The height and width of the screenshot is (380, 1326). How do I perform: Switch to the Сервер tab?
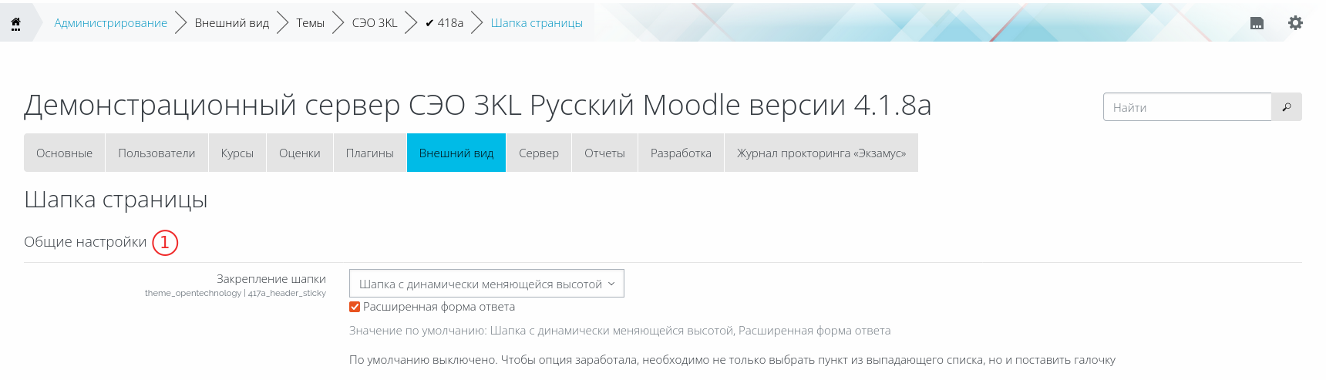point(538,153)
